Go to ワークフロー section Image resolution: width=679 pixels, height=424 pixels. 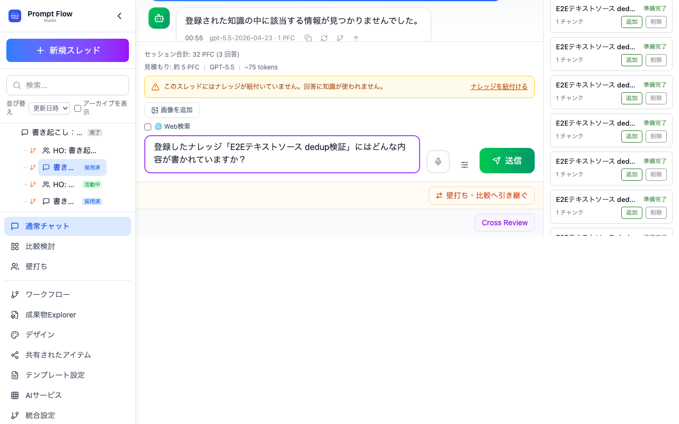tap(67, 295)
